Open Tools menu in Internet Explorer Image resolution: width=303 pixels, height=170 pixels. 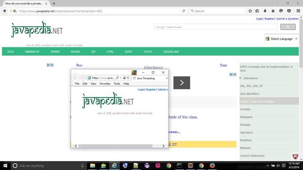click(117, 84)
